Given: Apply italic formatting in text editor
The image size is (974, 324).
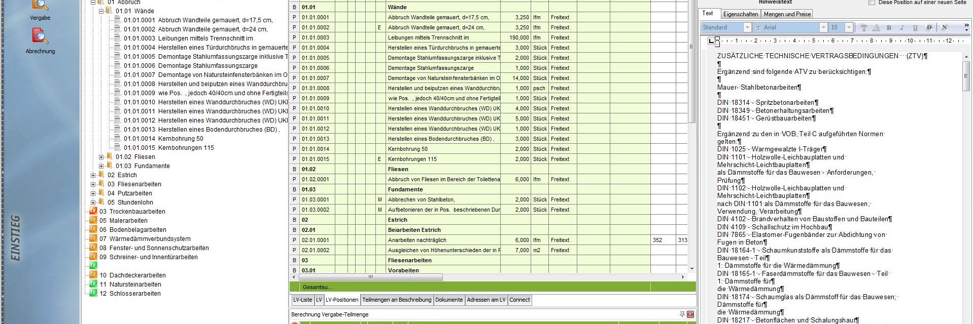Looking at the screenshot, I should (x=902, y=28).
